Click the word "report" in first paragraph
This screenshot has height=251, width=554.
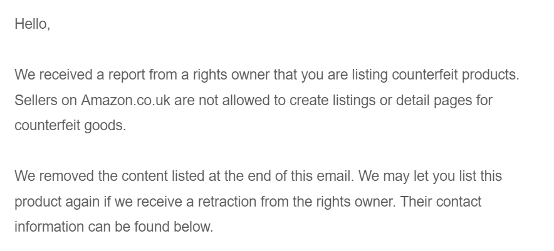pos(127,75)
